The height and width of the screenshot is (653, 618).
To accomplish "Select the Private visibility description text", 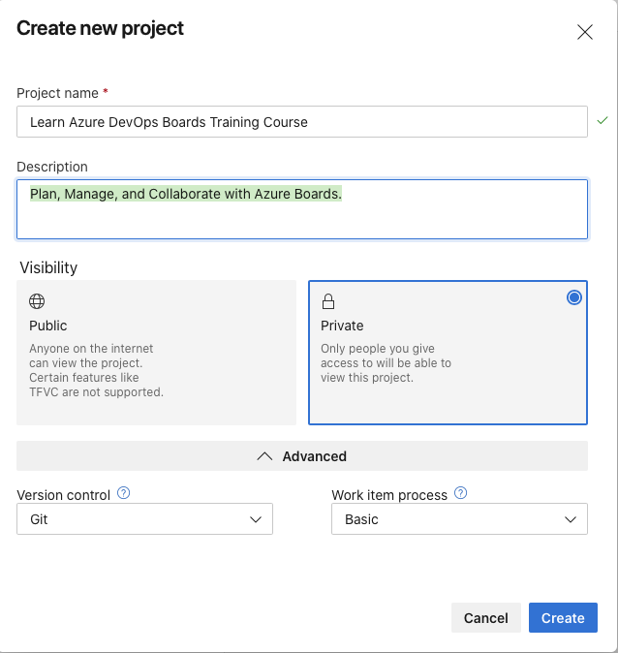I will 386,362.
